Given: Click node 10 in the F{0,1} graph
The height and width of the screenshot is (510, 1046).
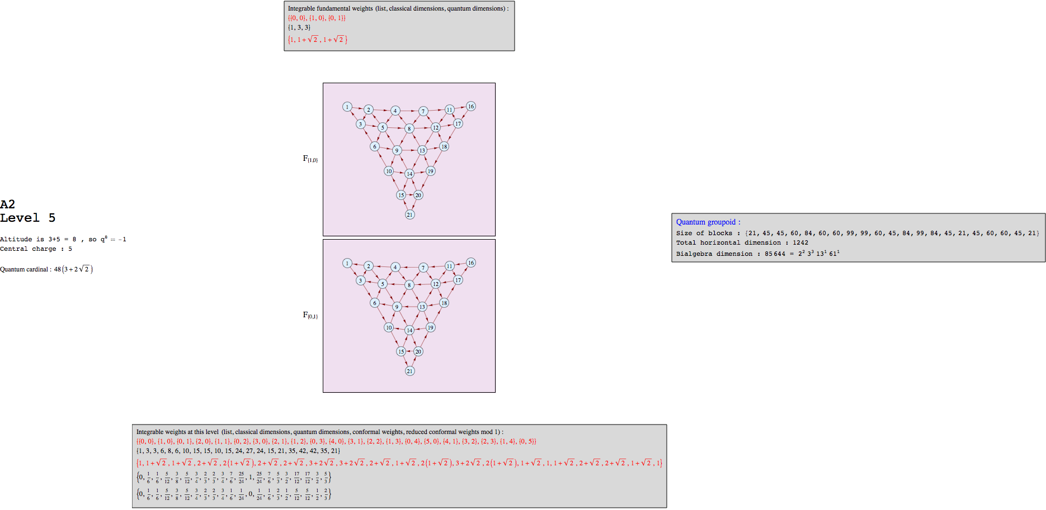Looking at the screenshot, I should [389, 327].
